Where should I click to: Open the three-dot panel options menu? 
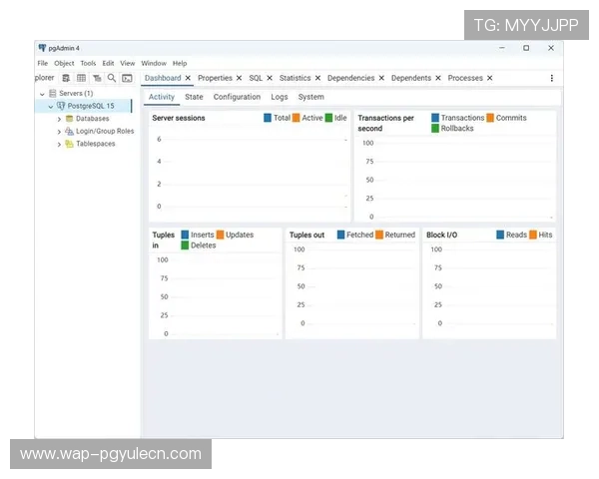(552, 78)
